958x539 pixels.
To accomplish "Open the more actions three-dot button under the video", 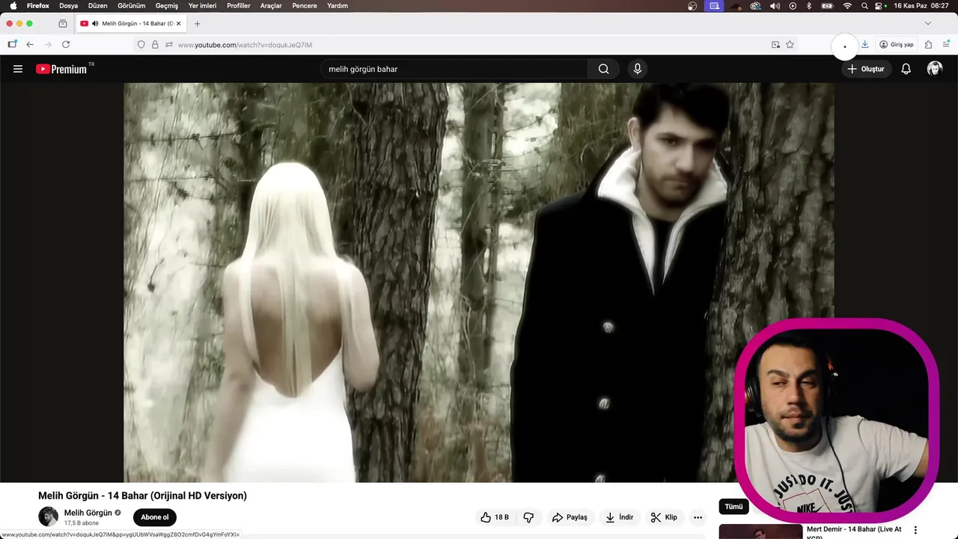I will click(698, 517).
